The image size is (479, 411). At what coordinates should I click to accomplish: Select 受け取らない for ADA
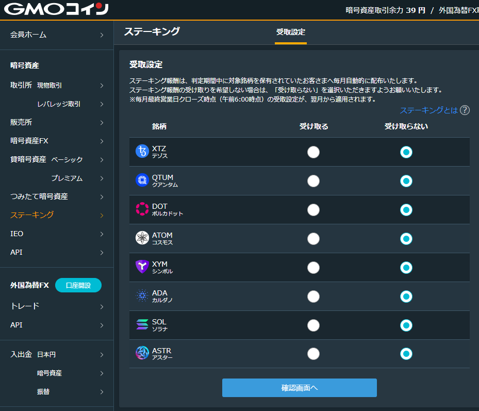[406, 297]
